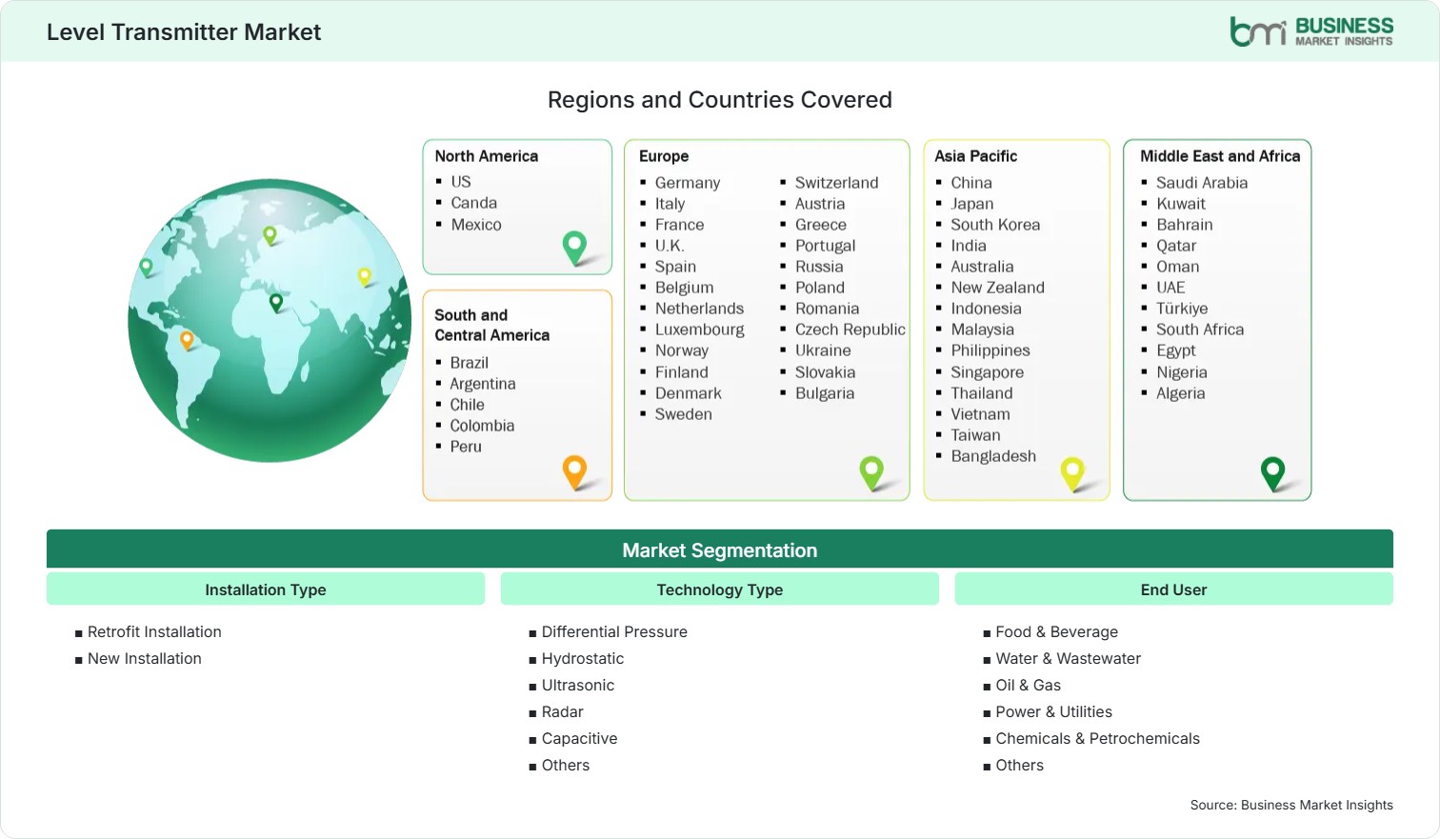Click the Europe card heading
The height and width of the screenshot is (839, 1440).
click(664, 156)
